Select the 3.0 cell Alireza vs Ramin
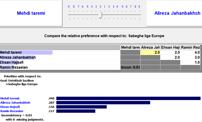202x122 pixels. [x=190, y=57]
